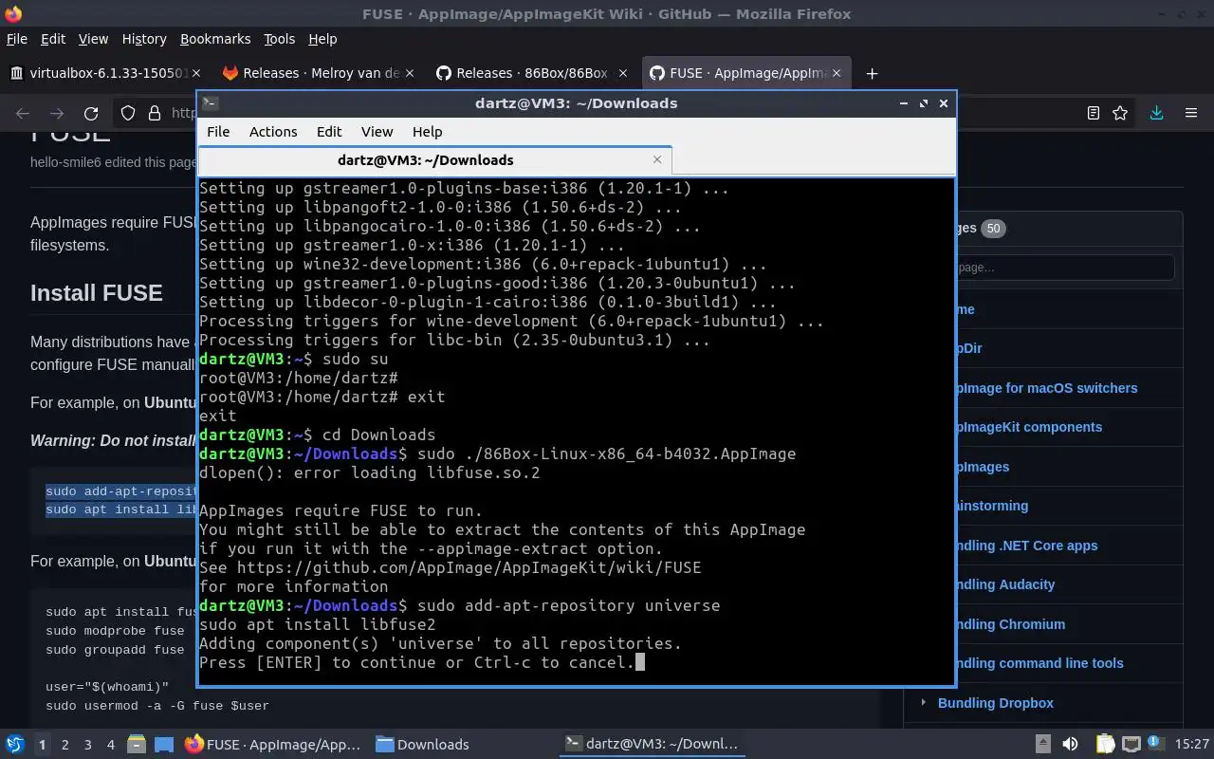Expand the Bundling Dropbox wiki sidebar entry
Image resolution: width=1214 pixels, height=759 pixels.
[923, 702]
